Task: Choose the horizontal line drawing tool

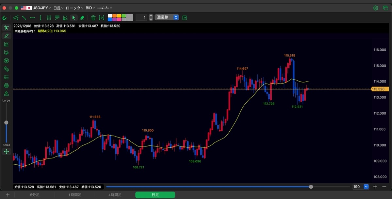Action: point(32,18)
